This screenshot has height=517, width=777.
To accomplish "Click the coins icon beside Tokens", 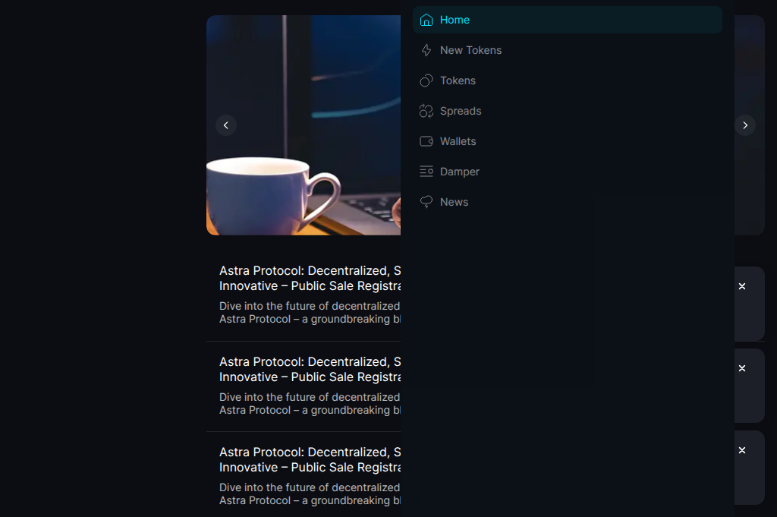I will 426,80.
